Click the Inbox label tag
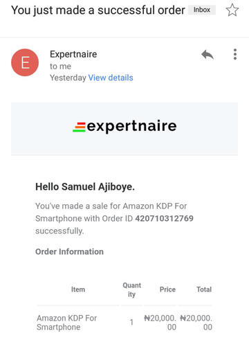 click(x=202, y=10)
